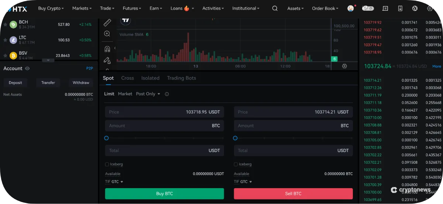
Task: Open the search magnifier icon in header
Action: (275, 8)
